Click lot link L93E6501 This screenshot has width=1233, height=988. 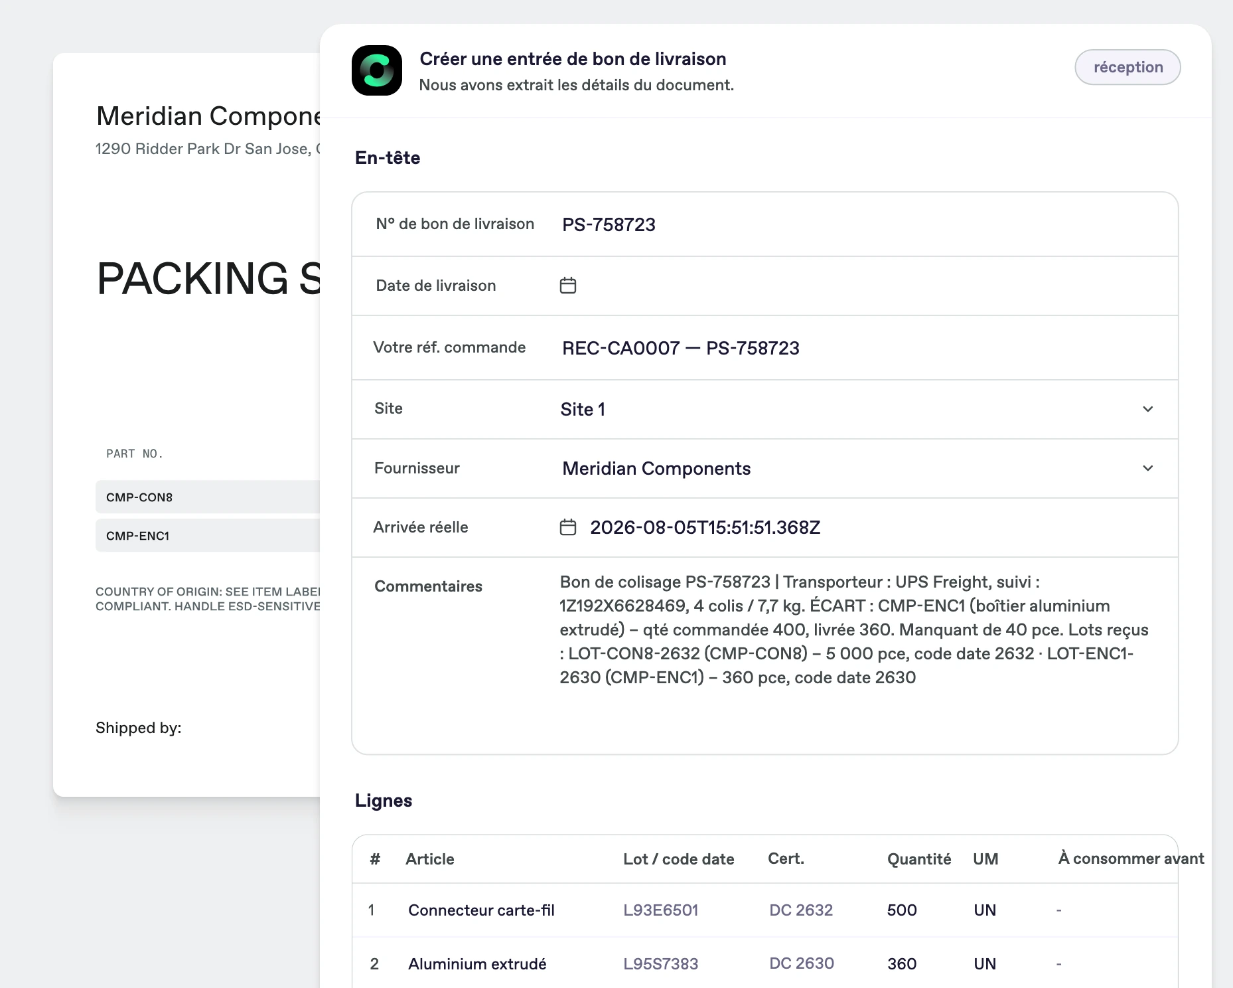[x=661, y=910]
